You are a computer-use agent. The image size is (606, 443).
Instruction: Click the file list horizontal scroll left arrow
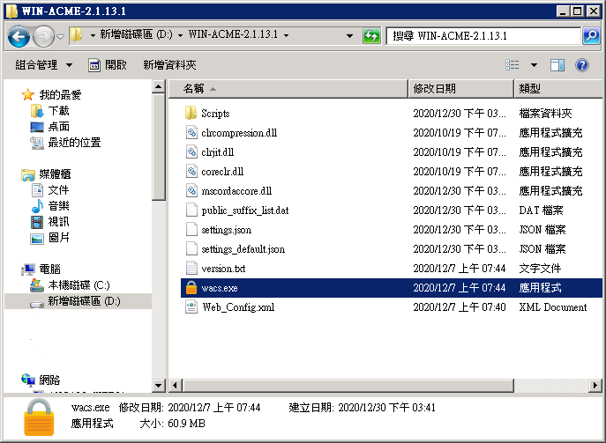coord(175,385)
